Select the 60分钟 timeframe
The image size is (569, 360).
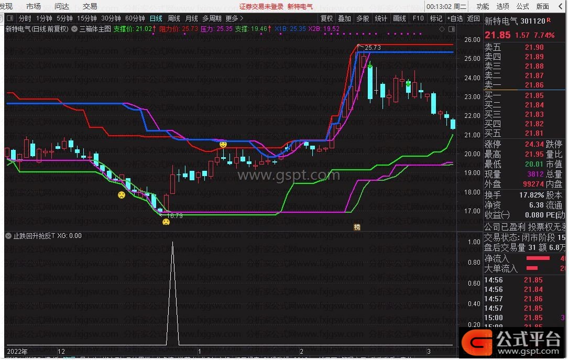coord(135,18)
